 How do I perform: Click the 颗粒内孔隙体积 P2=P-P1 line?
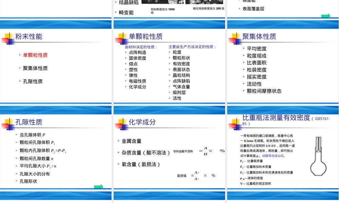[43, 151]
